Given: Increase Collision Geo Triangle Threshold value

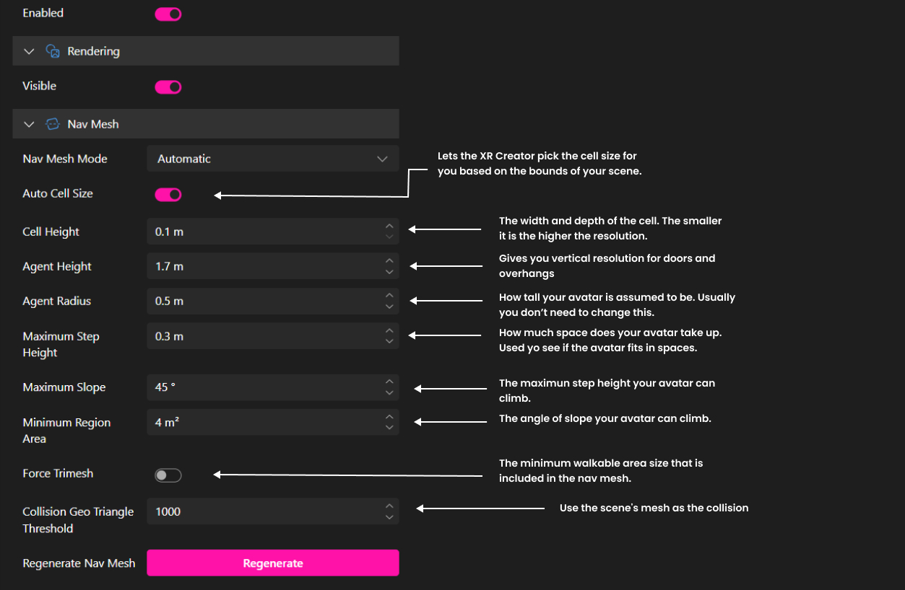Looking at the screenshot, I should [389, 506].
